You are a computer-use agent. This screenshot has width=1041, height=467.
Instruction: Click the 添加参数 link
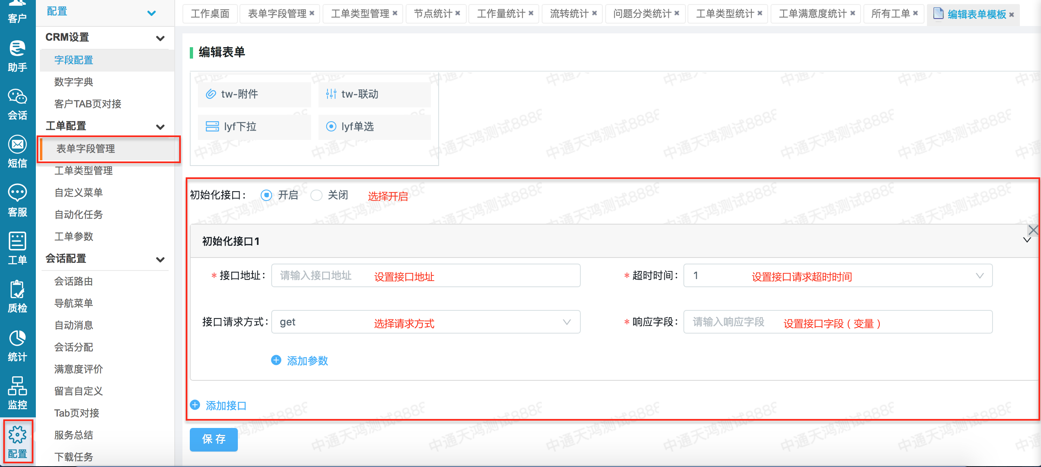[x=307, y=361]
